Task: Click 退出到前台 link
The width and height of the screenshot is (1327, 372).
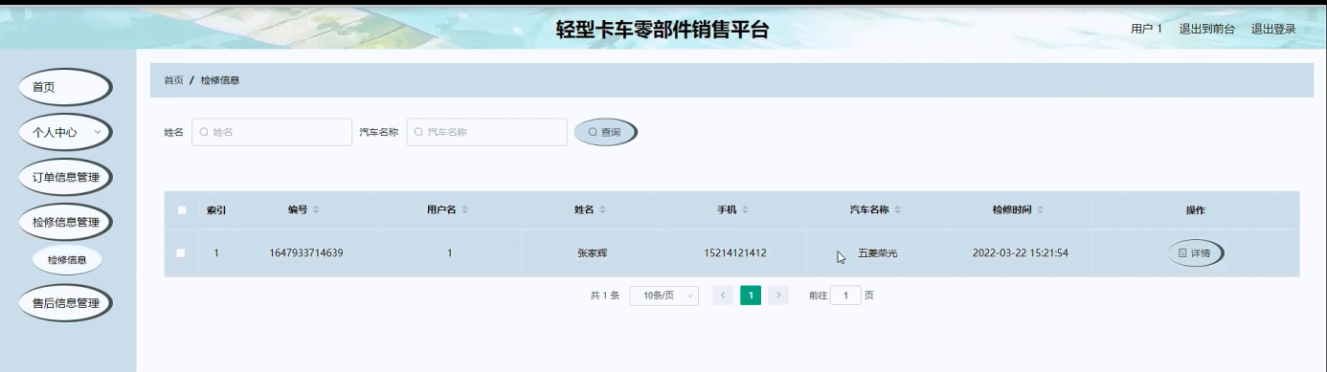Action: tap(1206, 29)
